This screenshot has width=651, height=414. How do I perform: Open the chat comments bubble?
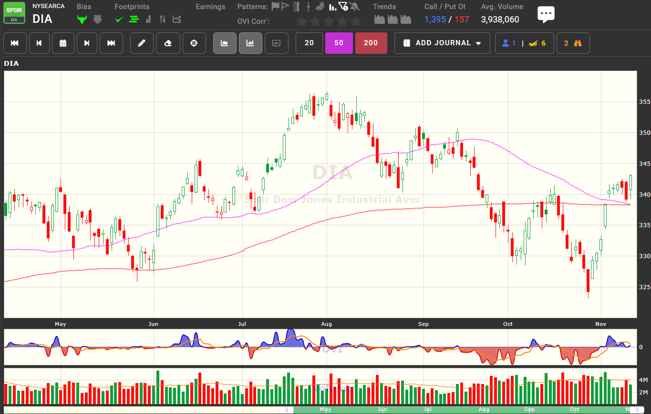546,14
